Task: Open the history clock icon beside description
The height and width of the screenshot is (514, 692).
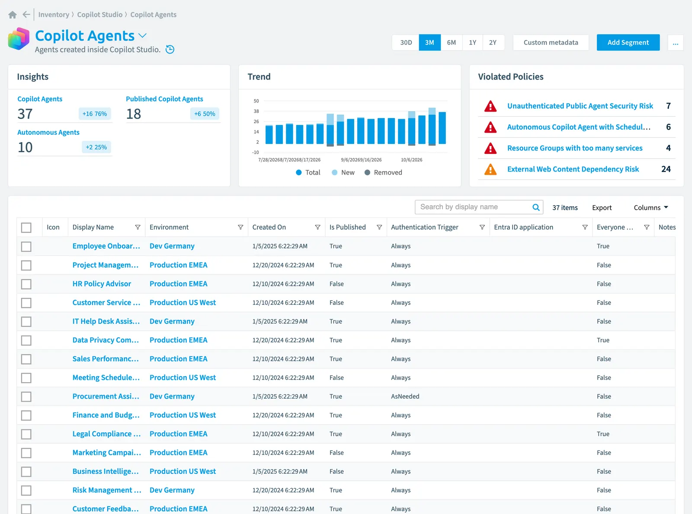Action: point(170,49)
